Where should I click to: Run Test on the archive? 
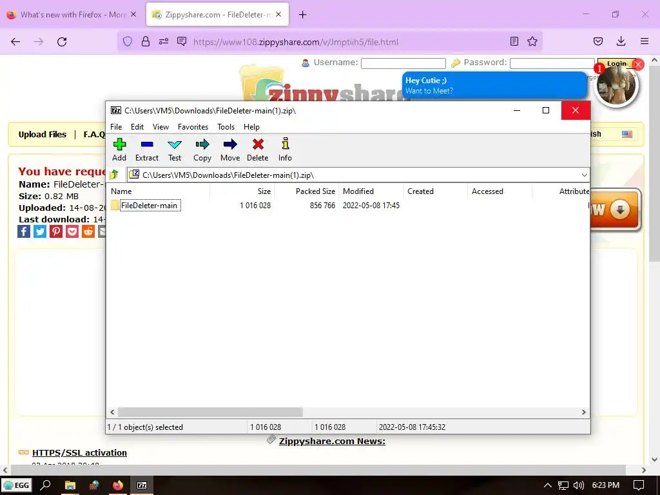point(174,150)
